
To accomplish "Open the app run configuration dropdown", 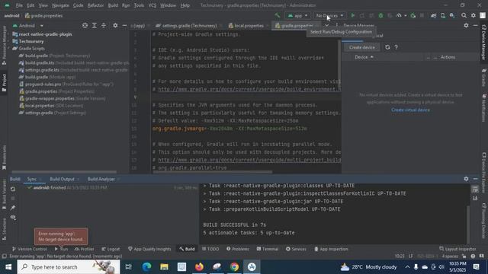I will pos(297,15).
